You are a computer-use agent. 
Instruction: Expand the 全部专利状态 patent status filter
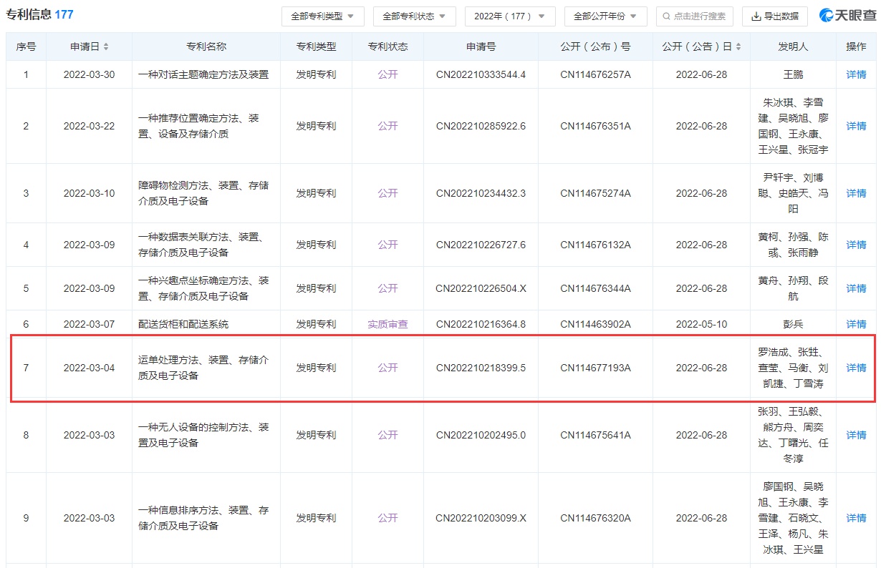coord(414,16)
